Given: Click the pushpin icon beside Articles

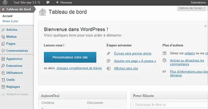Looking at the screenshot, I should (3, 30).
